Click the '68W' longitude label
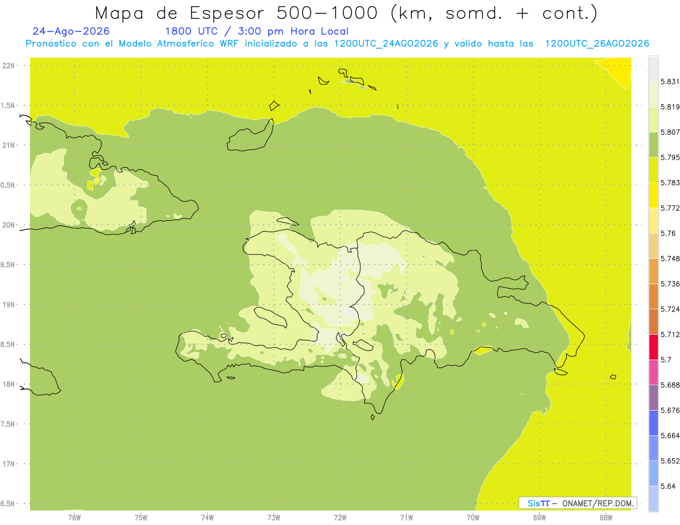The height and width of the screenshot is (525, 680). coord(606,517)
